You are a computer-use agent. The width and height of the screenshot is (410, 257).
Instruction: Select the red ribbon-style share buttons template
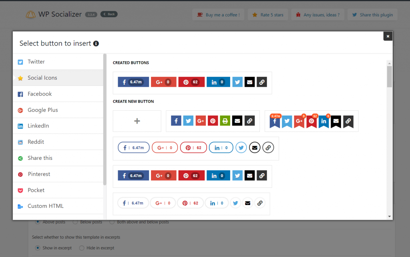pyautogui.click(x=312, y=121)
